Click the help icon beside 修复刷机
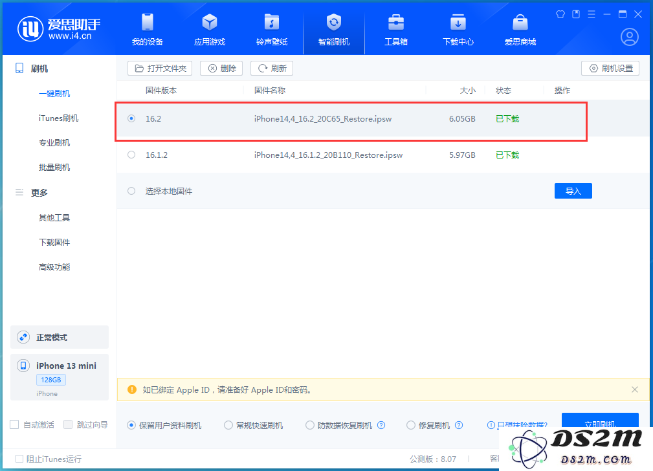This screenshot has height=471, width=653. click(458, 425)
